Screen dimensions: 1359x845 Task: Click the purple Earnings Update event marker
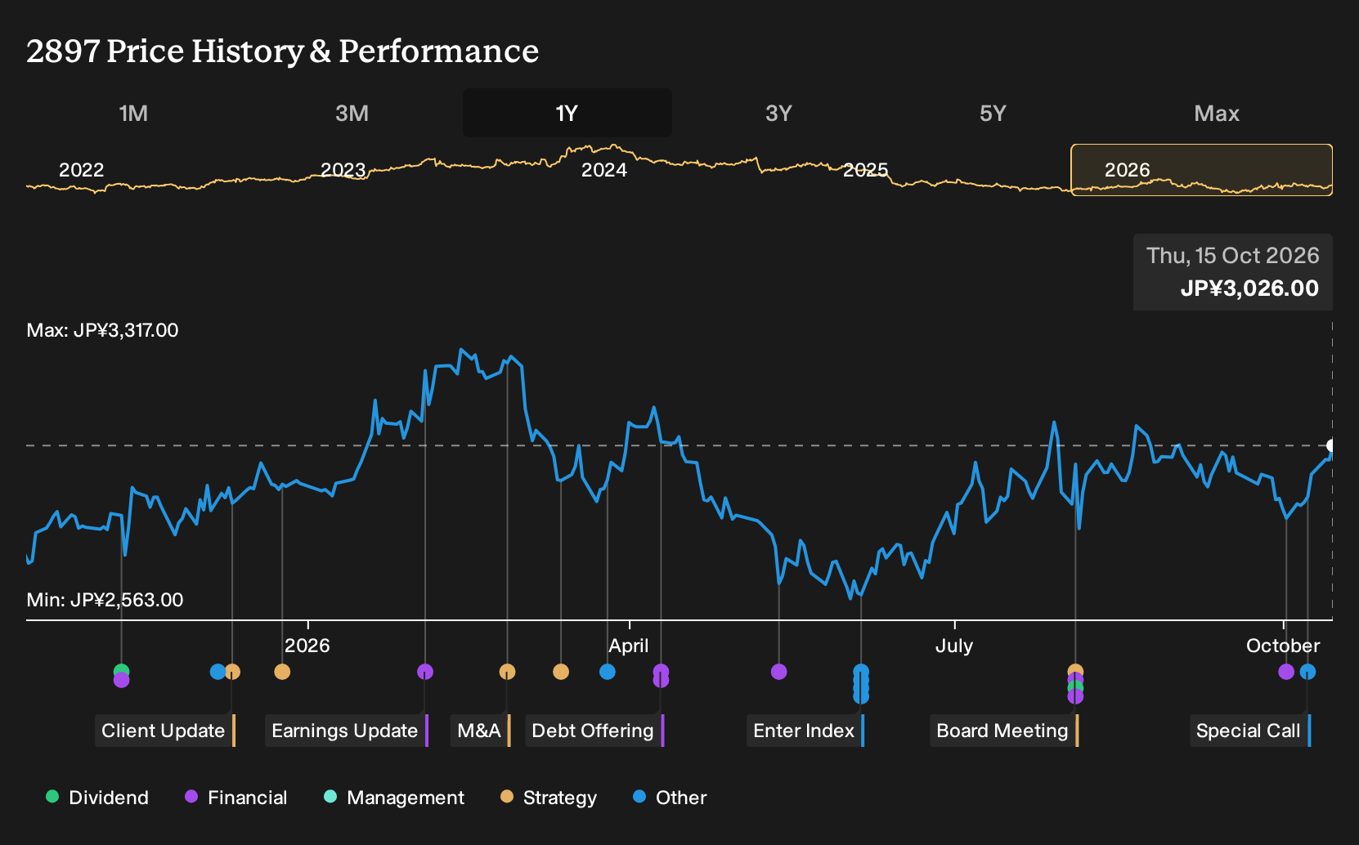tap(425, 672)
